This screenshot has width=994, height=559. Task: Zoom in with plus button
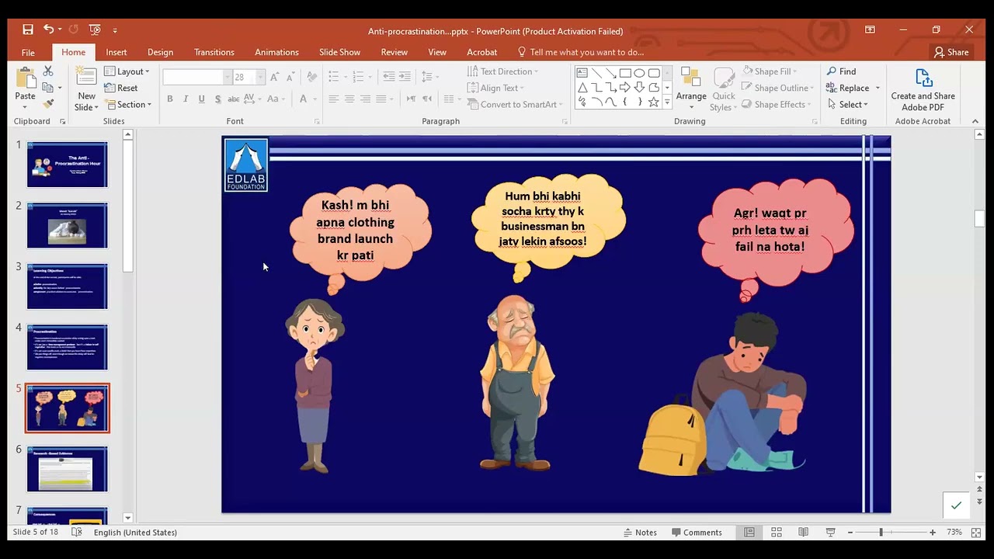[x=933, y=532]
